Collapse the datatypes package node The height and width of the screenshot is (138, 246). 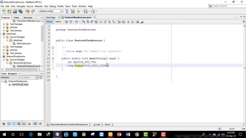point(7,40)
